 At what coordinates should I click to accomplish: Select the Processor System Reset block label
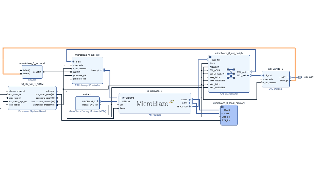pos(32,111)
